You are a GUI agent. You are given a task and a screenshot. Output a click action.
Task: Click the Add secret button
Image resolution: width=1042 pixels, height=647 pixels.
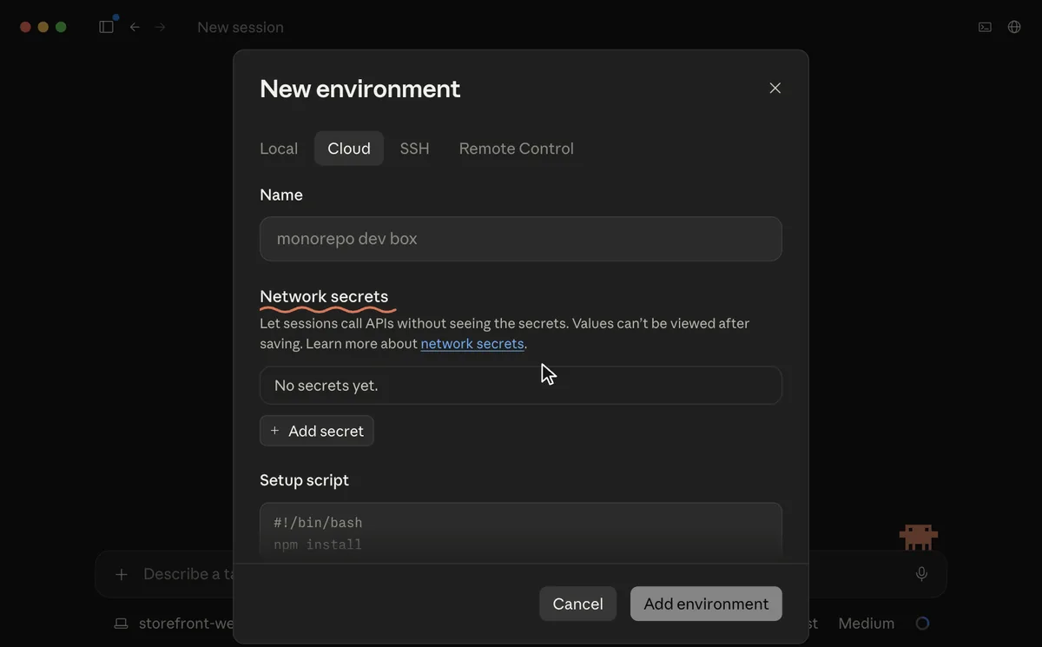click(317, 431)
